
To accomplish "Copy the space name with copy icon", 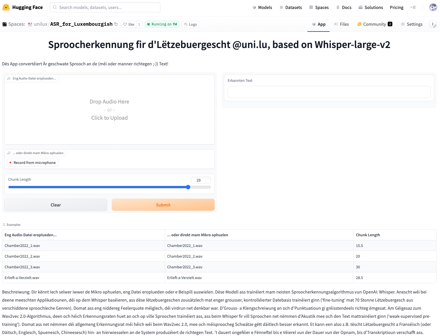I will click(x=116, y=24).
